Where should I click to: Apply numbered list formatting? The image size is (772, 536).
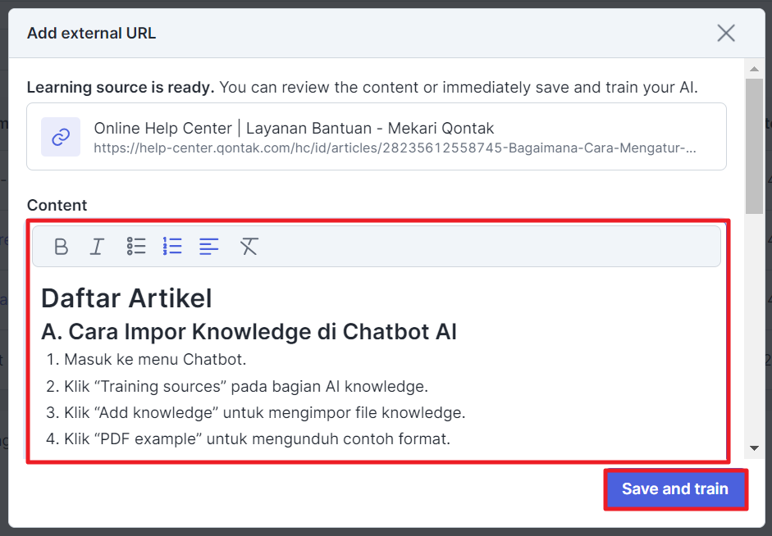[x=172, y=246]
